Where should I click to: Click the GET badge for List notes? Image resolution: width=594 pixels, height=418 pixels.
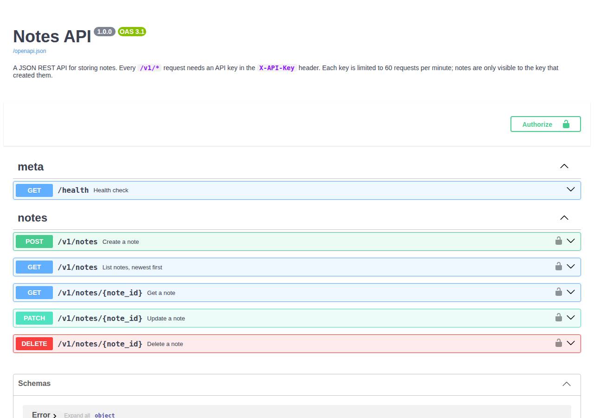(x=34, y=267)
